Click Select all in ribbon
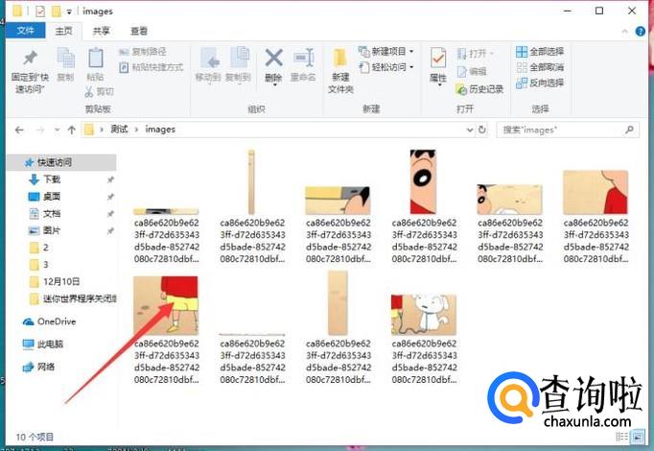The image size is (654, 451). (x=540, y=52)
